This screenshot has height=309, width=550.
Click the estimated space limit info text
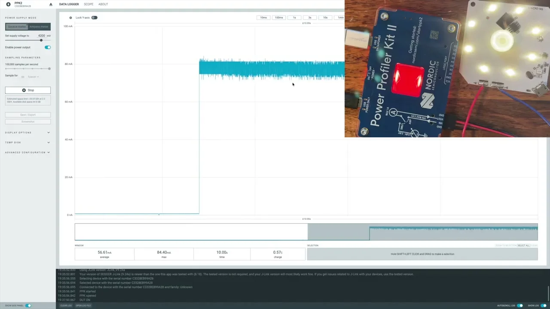28,100
